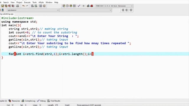Viewport: 189px width, 106px height.
Task: Click the Undo arrow icon
Action: click(x=23, y=6)
